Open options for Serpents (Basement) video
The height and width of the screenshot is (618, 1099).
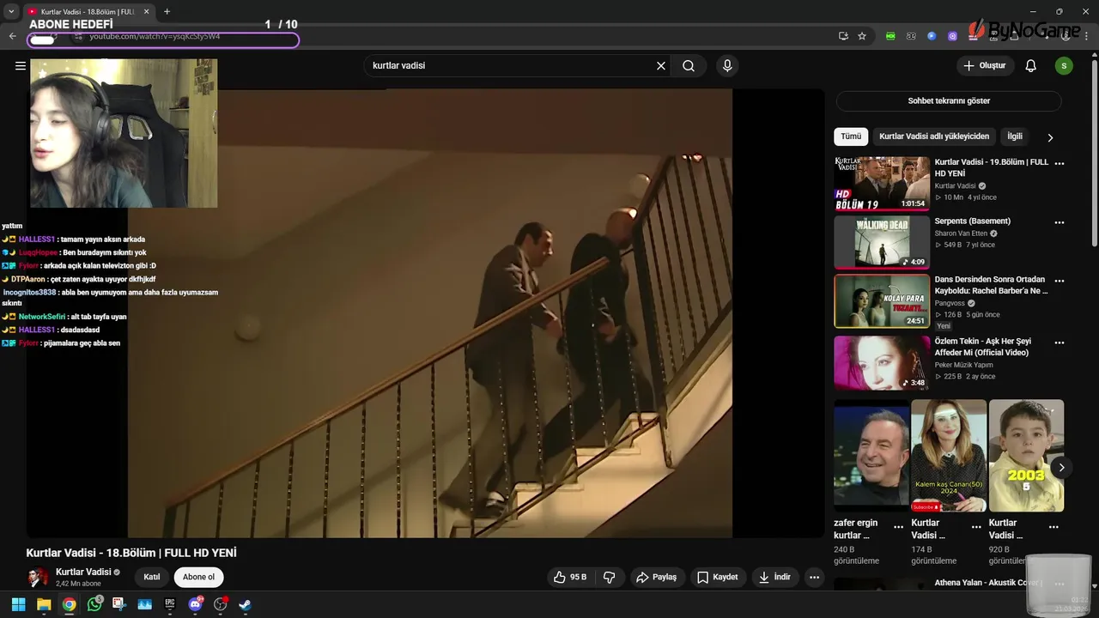coord(1060,222)
